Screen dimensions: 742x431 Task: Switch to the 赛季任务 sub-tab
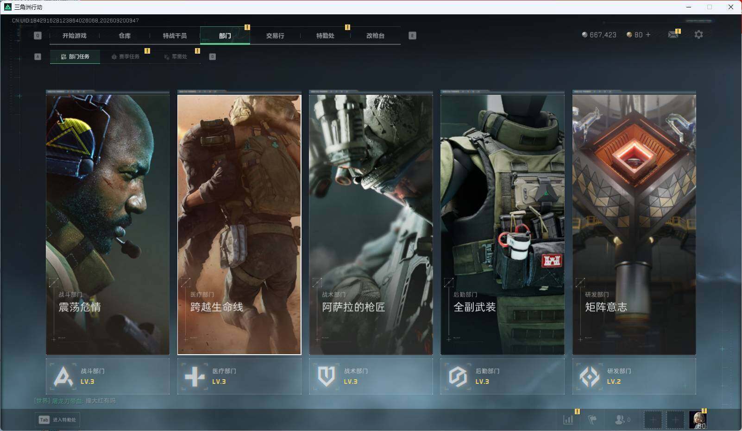[125, 56]
